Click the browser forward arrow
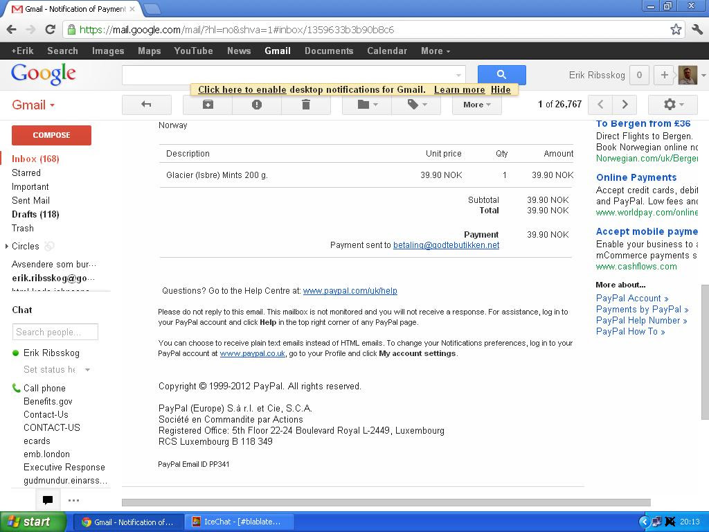This screenshot has width=709, height=532. click(30, 30)
